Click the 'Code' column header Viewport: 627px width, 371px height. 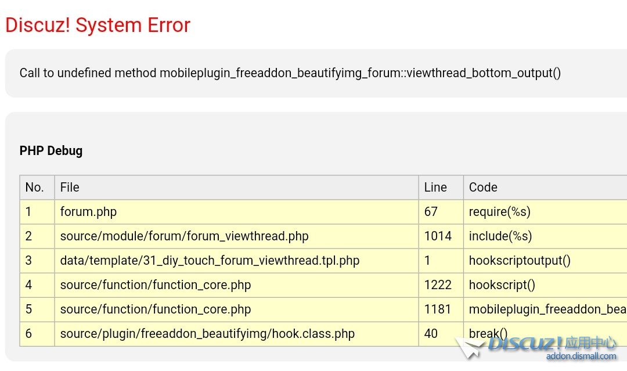(x=545, y=188)
